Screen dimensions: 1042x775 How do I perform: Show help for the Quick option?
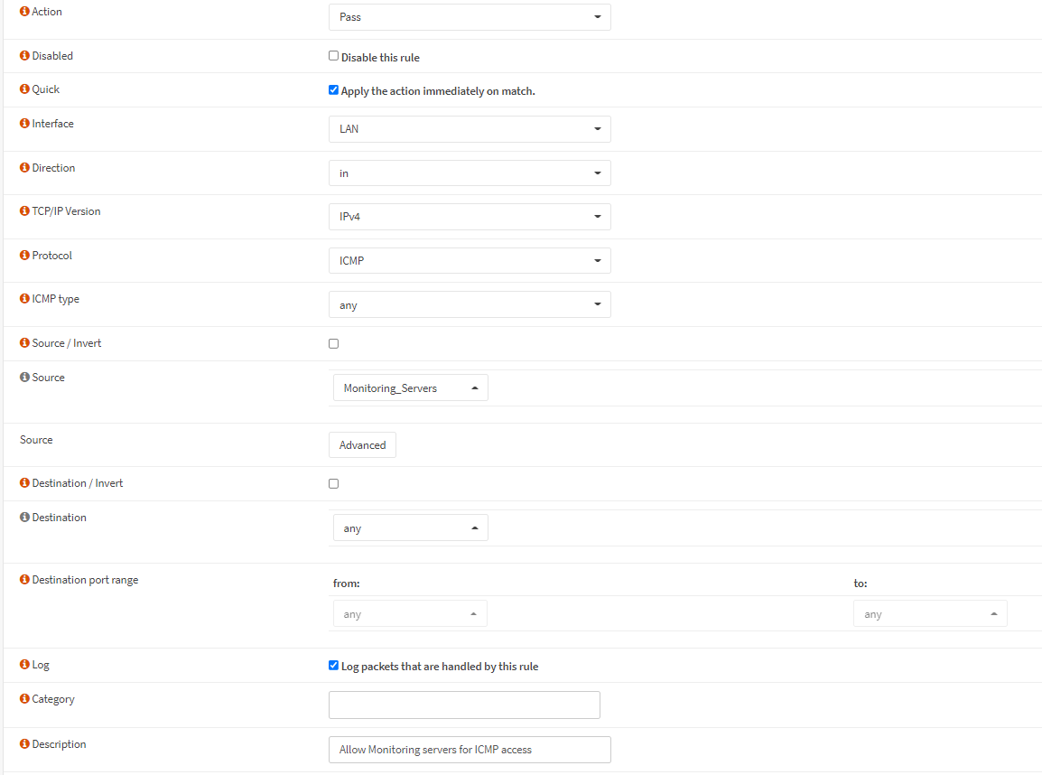24,89
